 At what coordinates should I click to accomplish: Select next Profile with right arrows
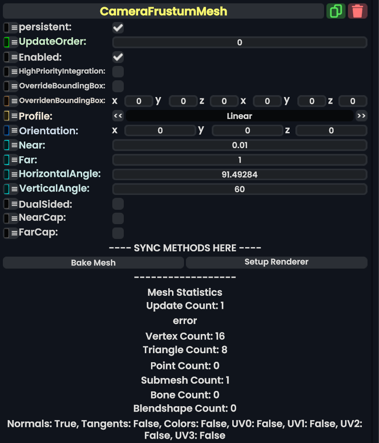pyautogui.click(x=361, y=116)
